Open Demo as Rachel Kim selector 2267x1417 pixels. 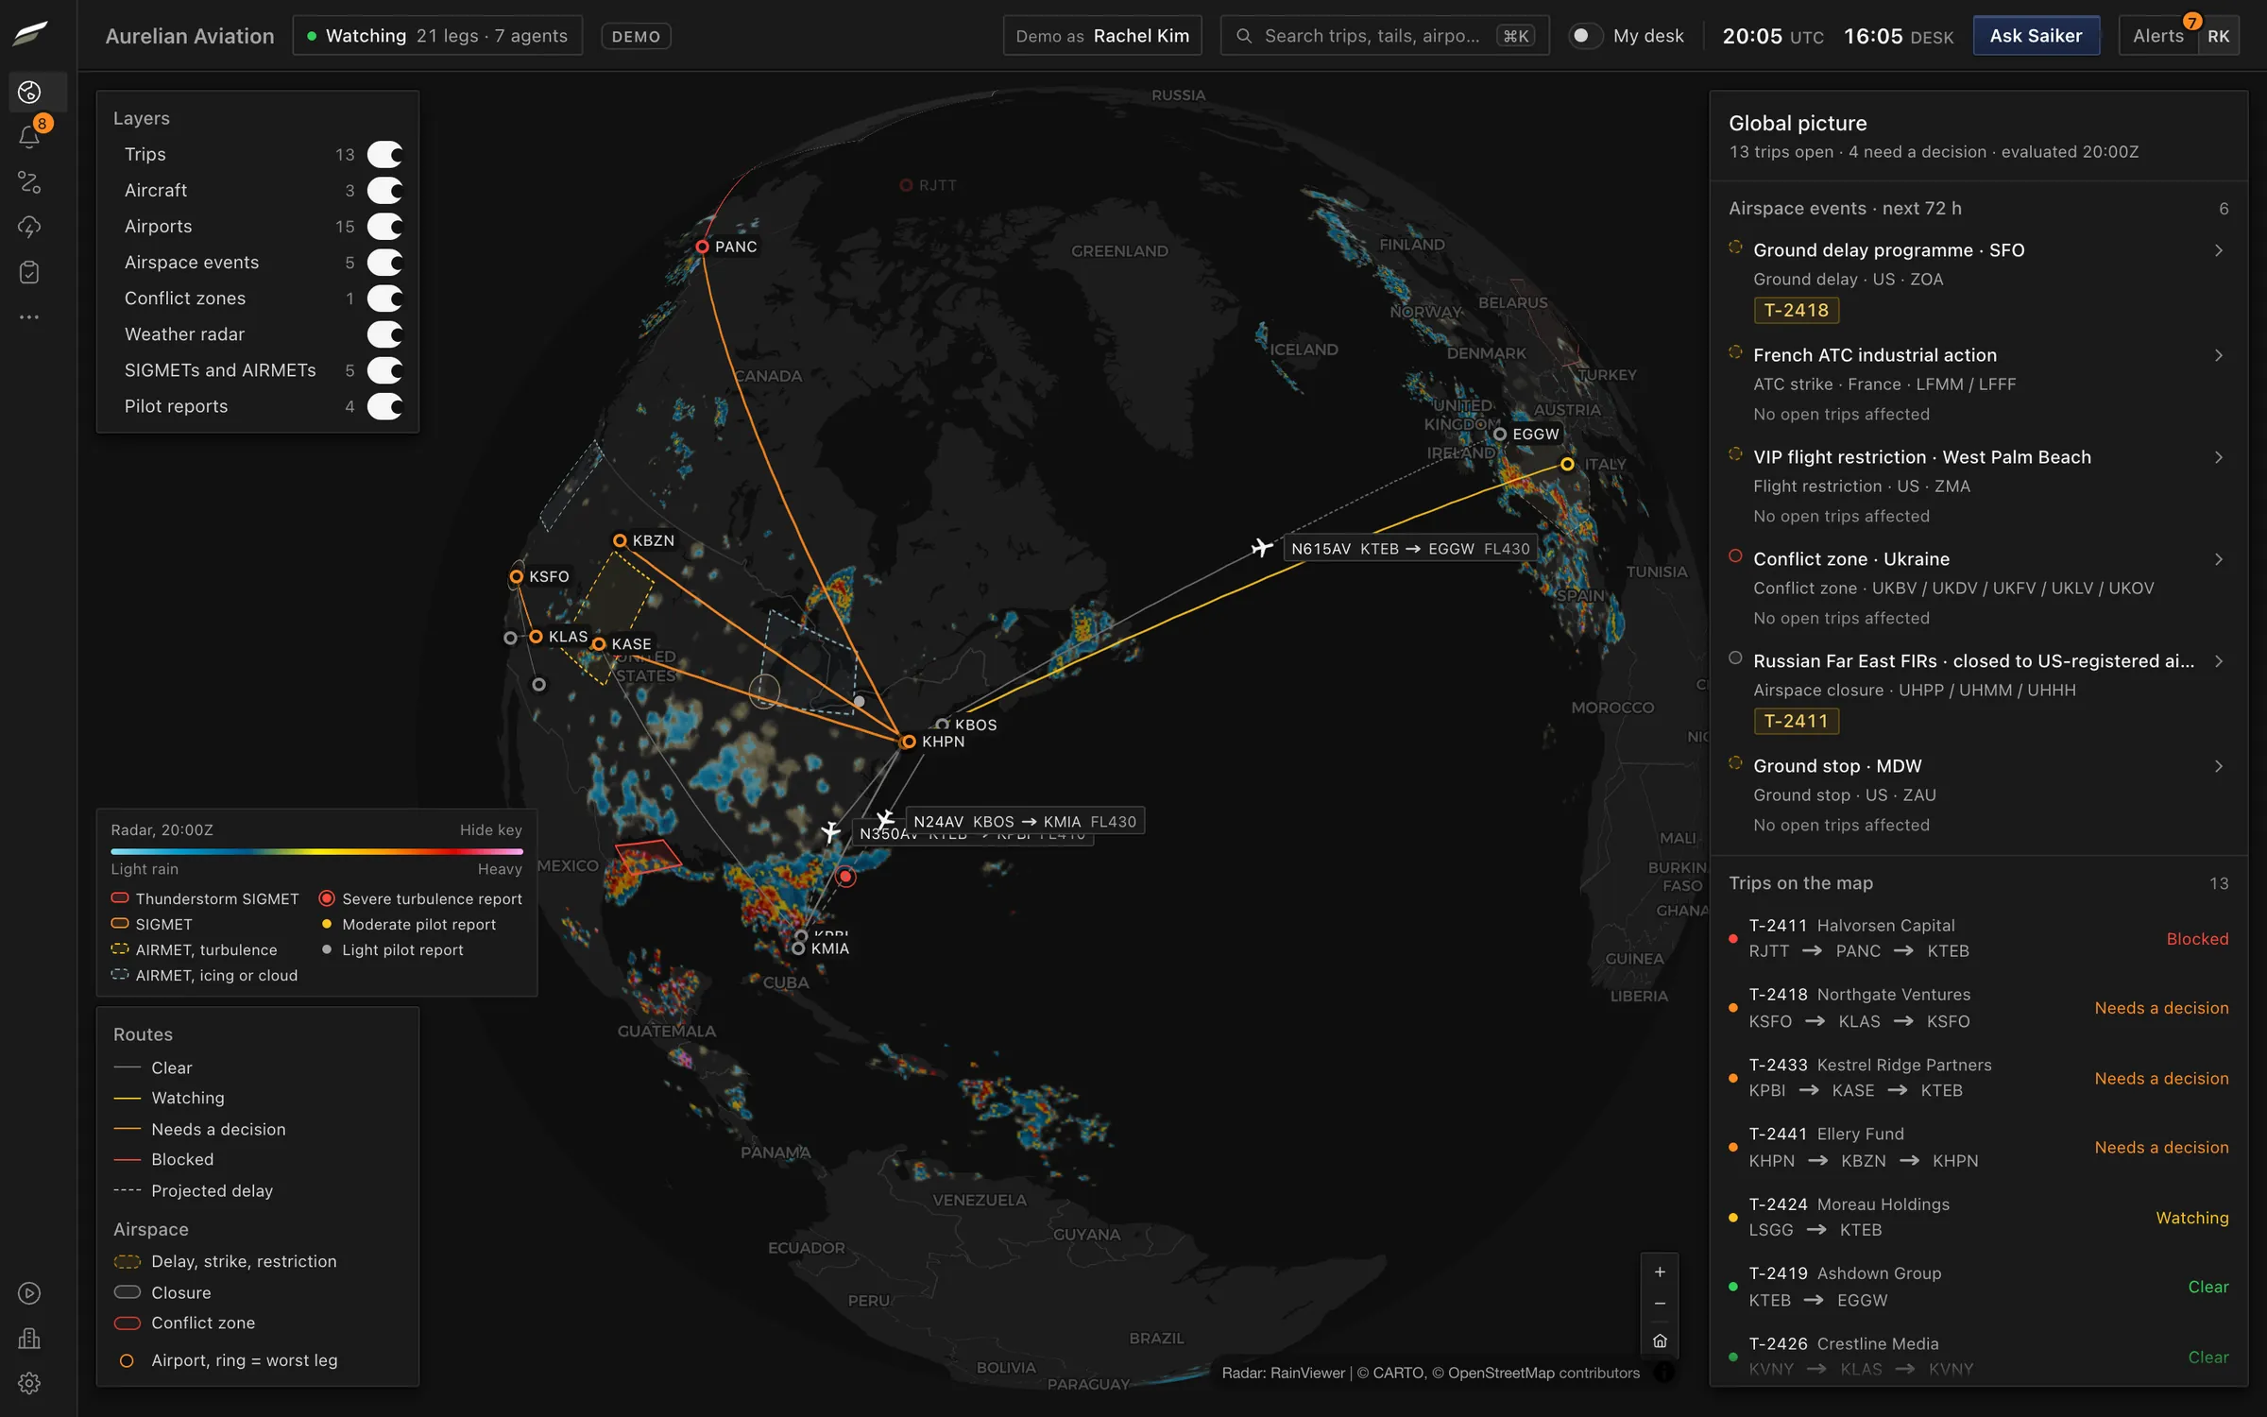tap(1101, 36)
